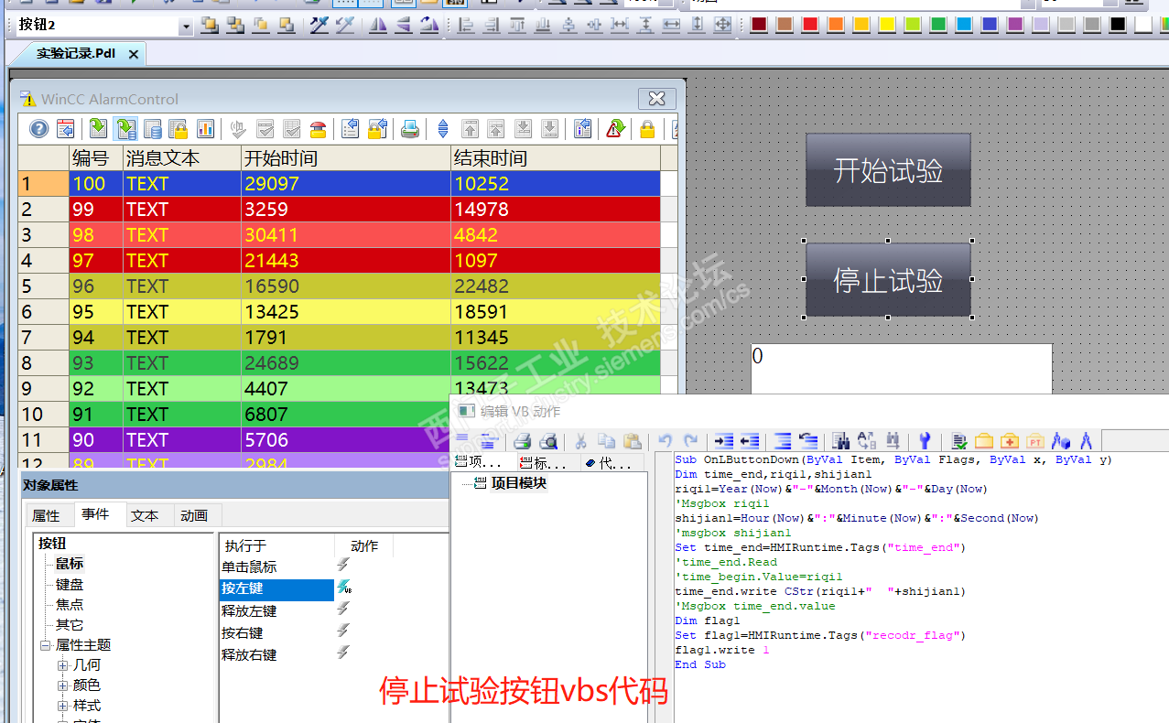1169x723 pixels.
Task: Click the yellow padlock lock icon
Action: click(647, 129)
